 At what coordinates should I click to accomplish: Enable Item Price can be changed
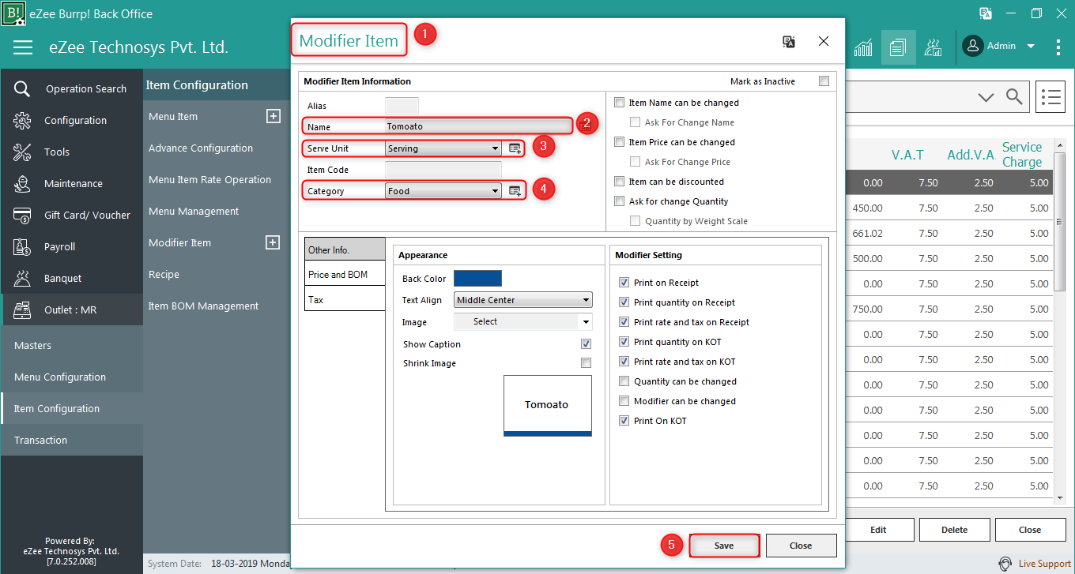620,142
